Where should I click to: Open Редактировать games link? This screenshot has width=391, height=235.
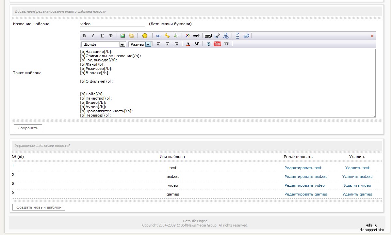point(306,194)
